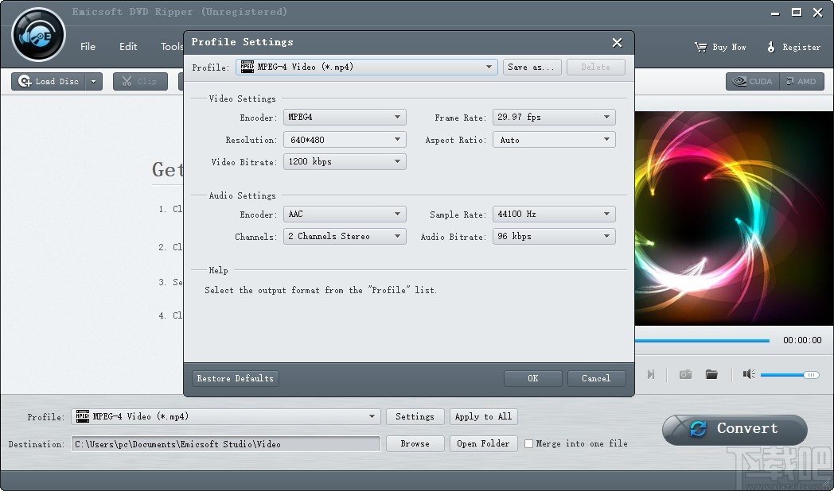Expand the Load Disc dropdown arrow
834x491 pixels.
point(93,81)
